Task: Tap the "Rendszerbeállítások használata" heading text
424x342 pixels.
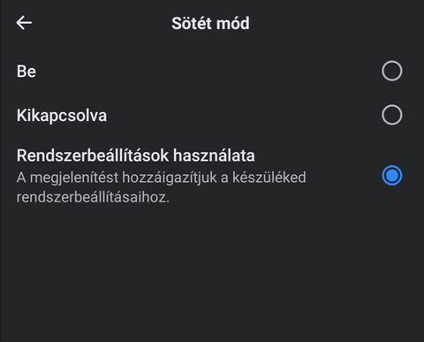Action: point(136,156)
